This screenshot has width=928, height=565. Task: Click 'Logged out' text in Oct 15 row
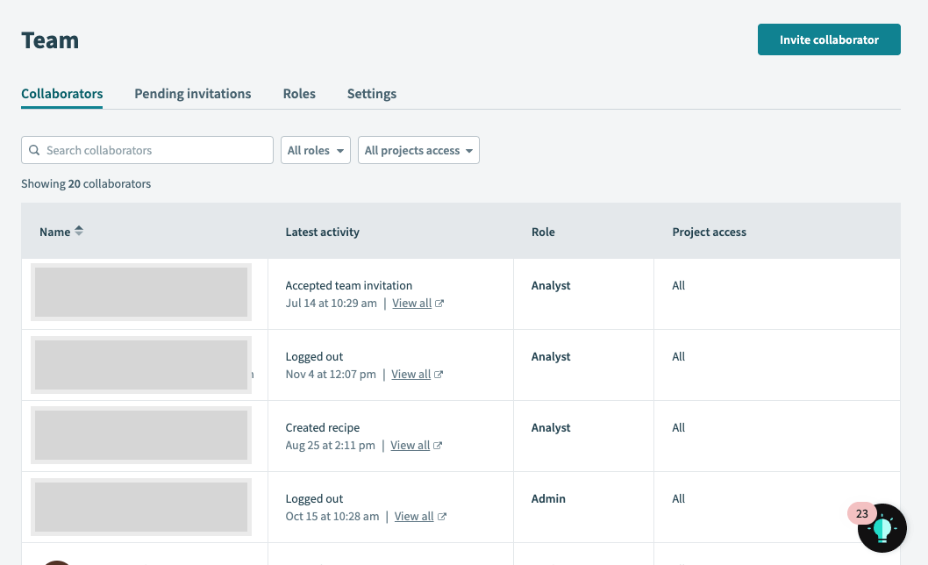(x=314, y=498)
